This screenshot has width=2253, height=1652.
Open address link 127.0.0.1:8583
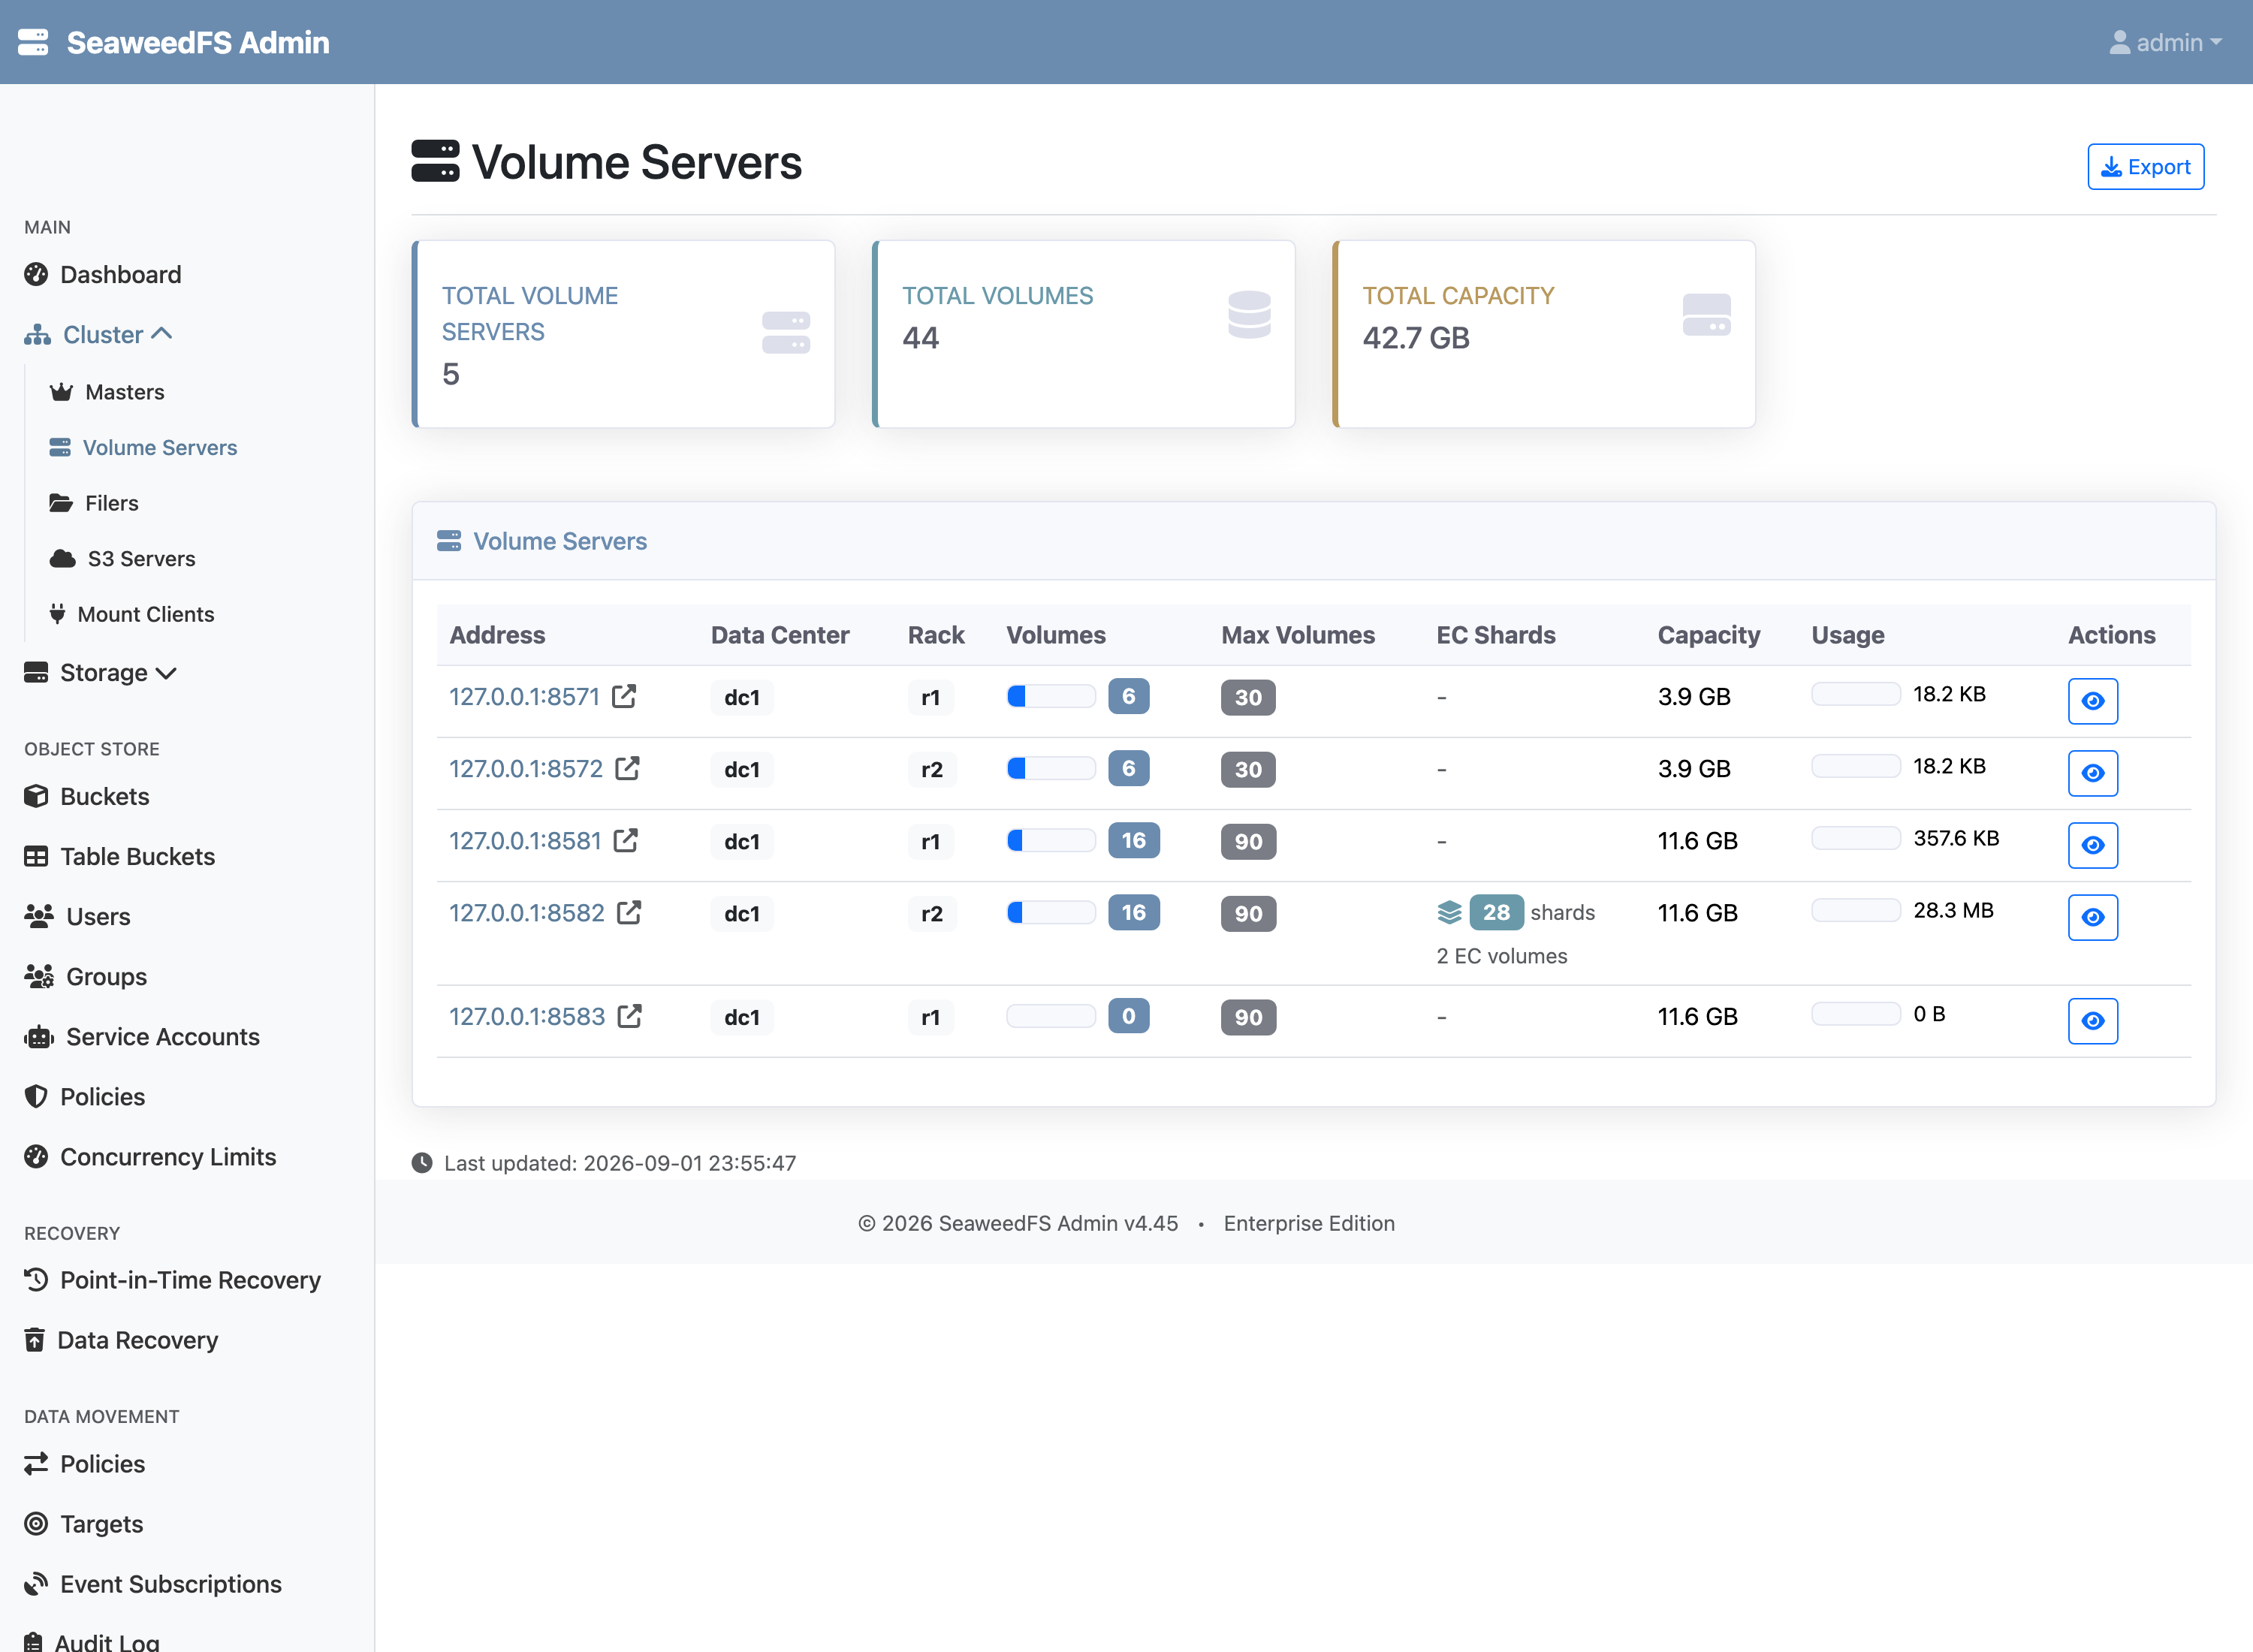527,1016
